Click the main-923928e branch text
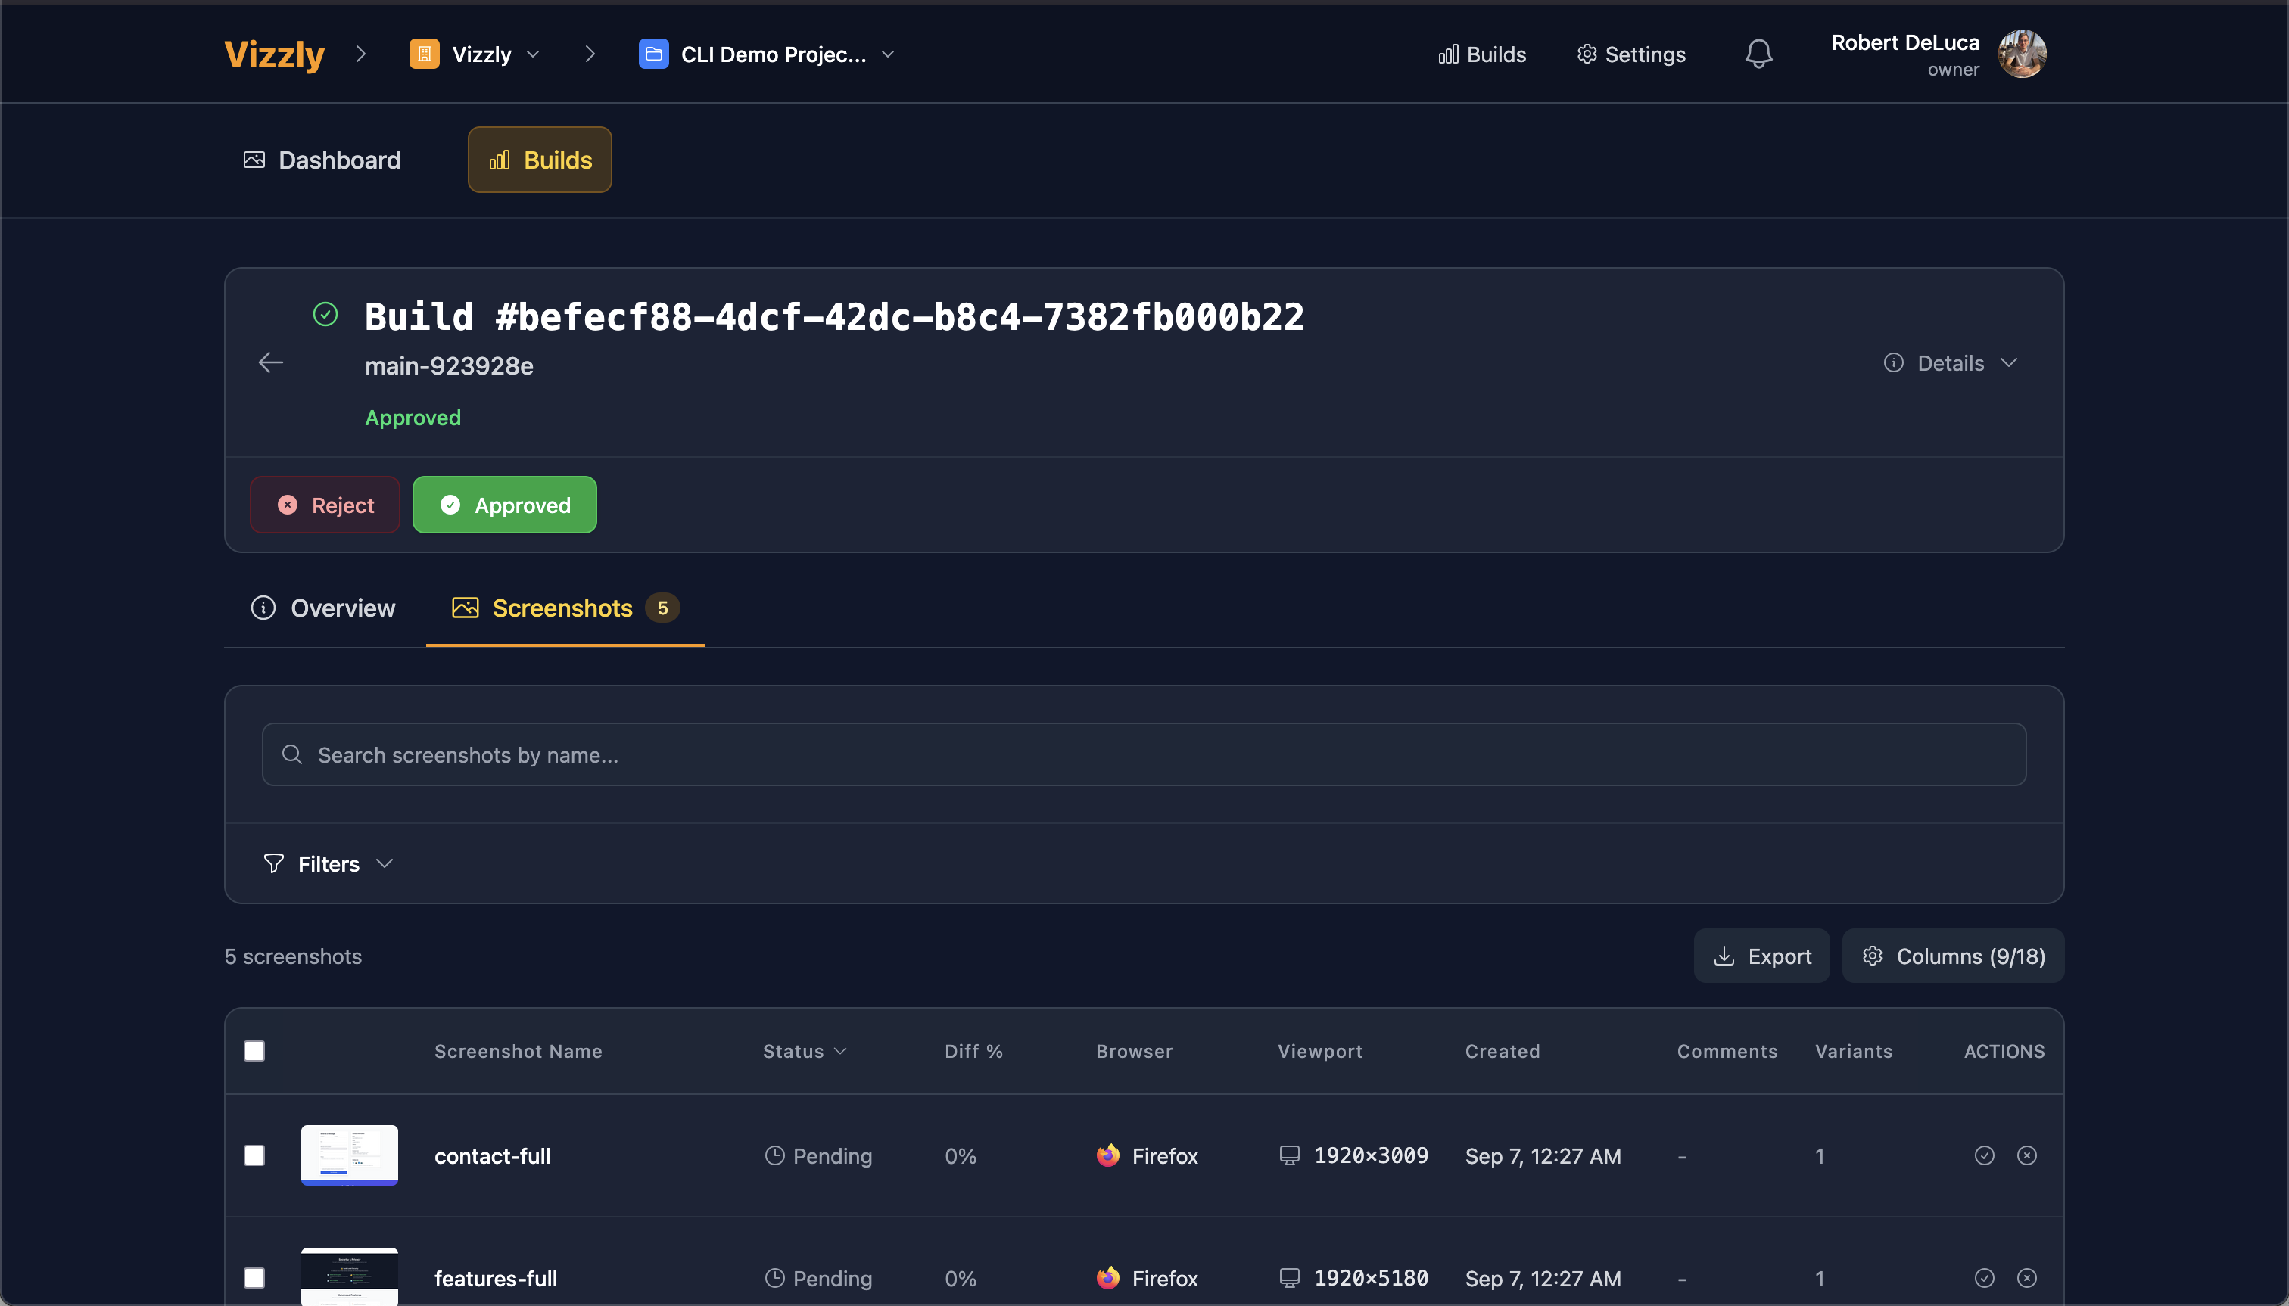 449,366
